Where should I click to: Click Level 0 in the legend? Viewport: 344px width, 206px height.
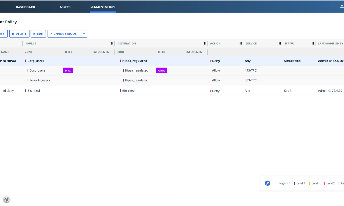(301, 183)
